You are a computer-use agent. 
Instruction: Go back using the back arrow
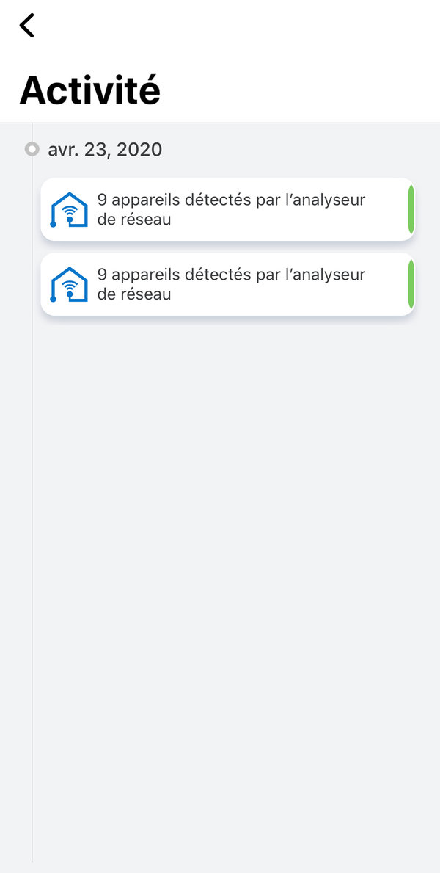coord(27,26)
